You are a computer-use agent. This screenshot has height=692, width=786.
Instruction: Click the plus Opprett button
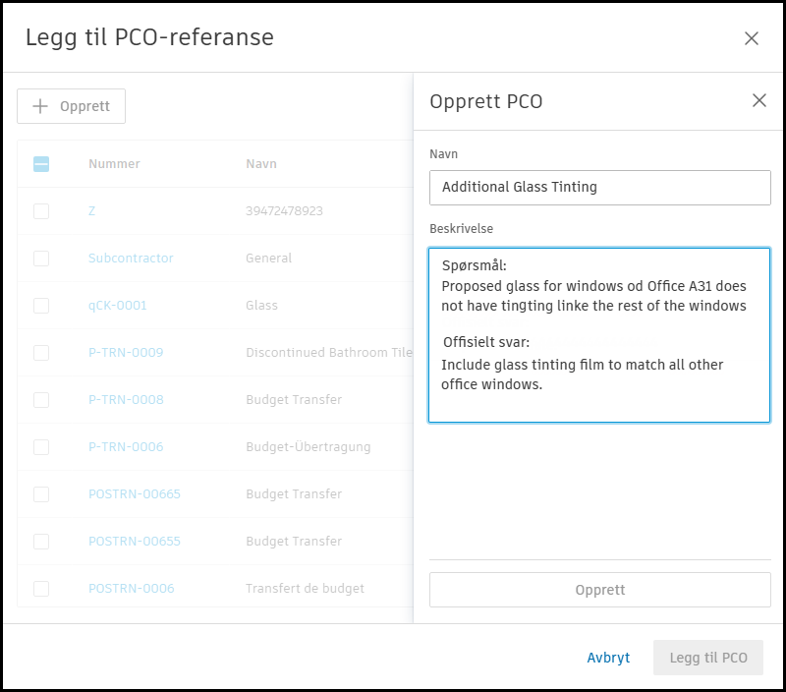click(x=71, y=106)
